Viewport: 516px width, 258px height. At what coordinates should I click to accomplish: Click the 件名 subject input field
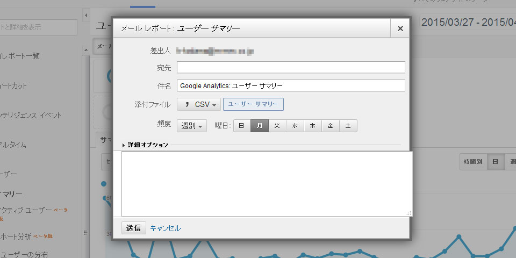click(291, 85)
